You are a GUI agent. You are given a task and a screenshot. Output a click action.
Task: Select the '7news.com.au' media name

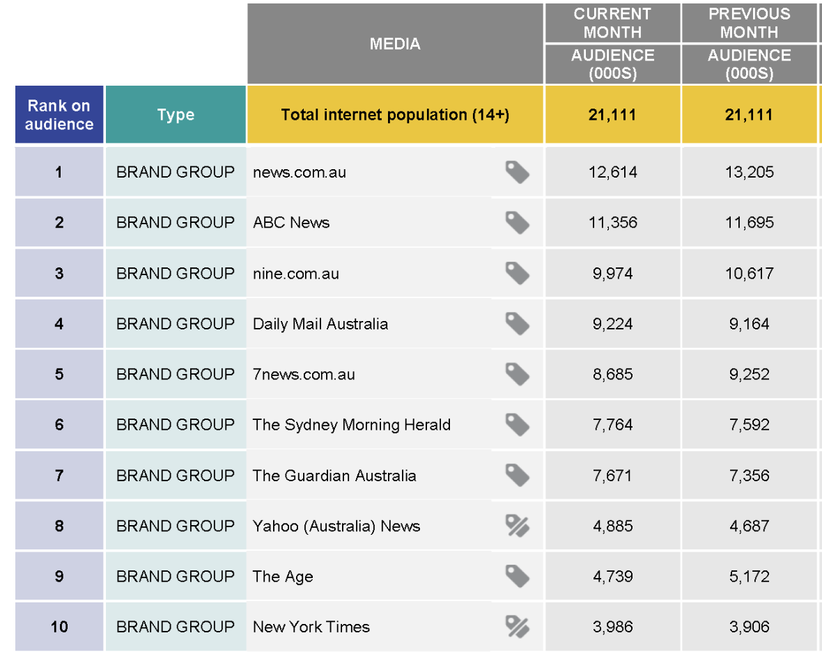pyautogui.click(x=304, y=374)
